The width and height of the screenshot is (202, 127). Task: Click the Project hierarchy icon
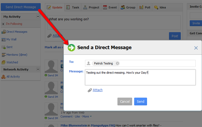tap(85, 7)
